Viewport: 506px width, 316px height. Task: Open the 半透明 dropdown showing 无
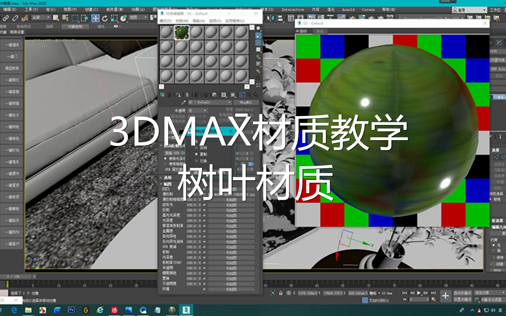(x=197, y=111)
